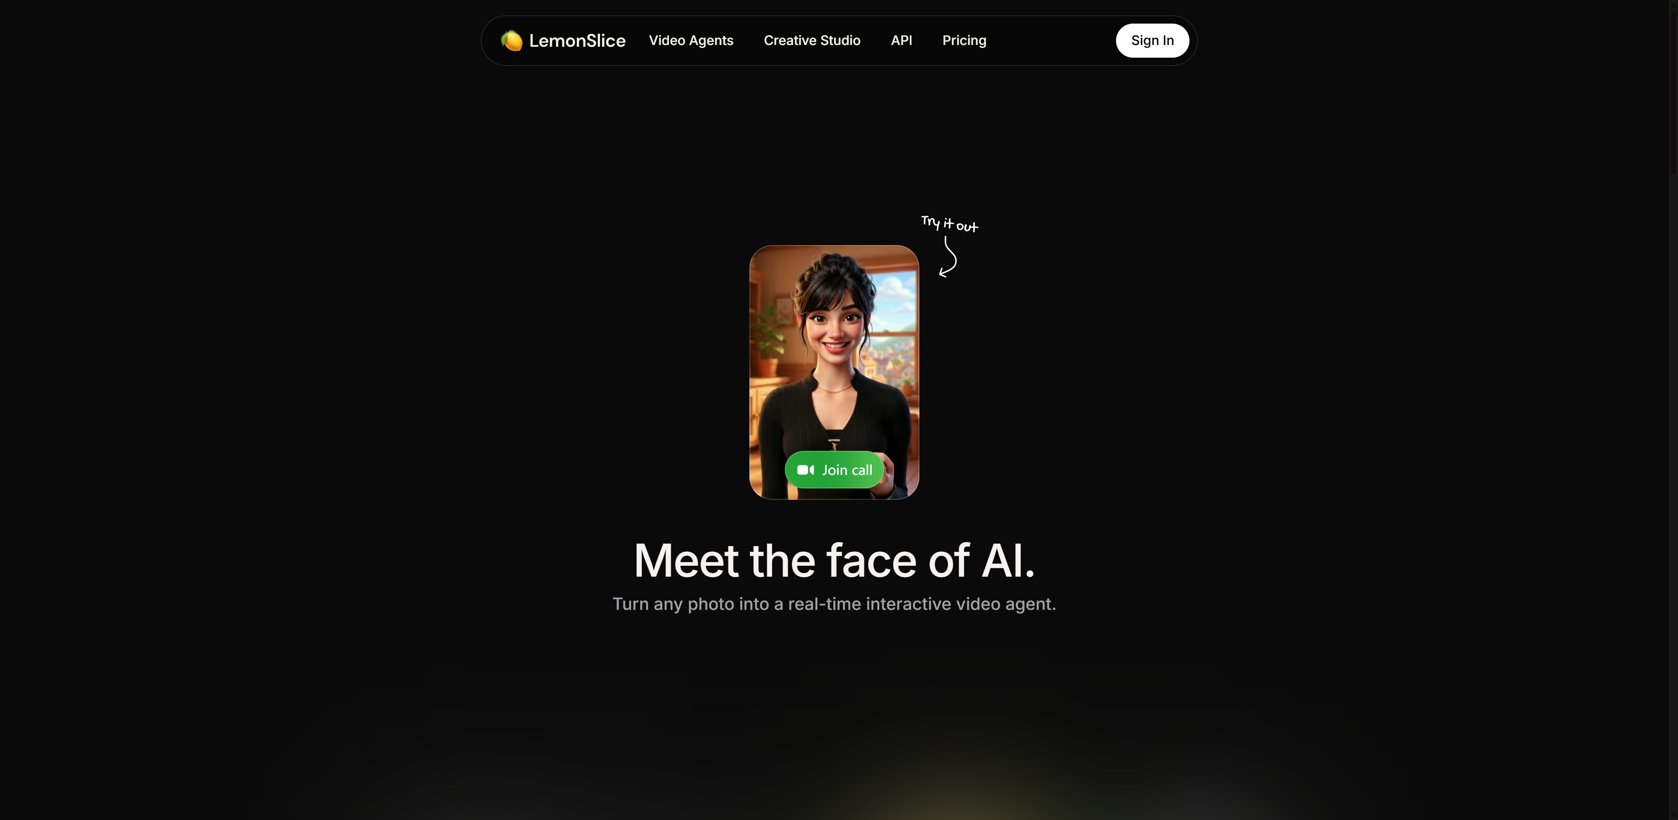The width and height of the screenshot is (1678, 820).
Task: Click empty navbar space between Pricing and Sign In
Action: pyautogui.click(x=1050, y=40)
